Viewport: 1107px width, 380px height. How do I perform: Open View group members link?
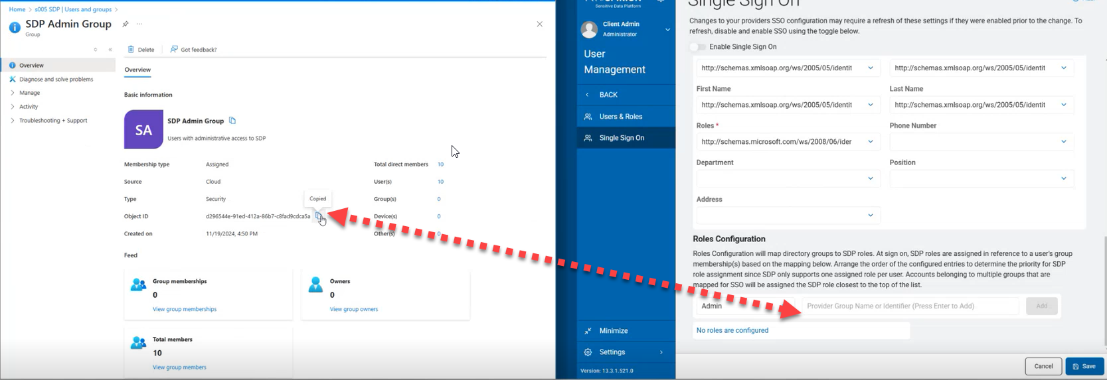pos(179,367)
